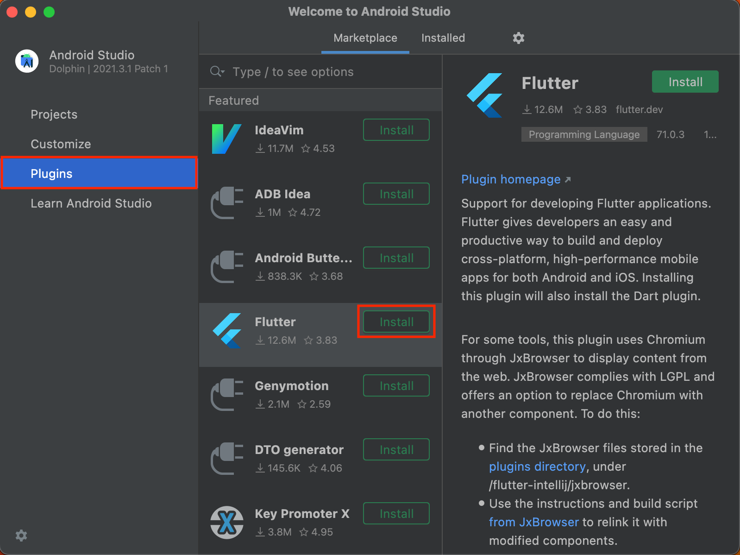Open the Customize section
Screen dimensions: 740x555
click(x=61, y=144)
